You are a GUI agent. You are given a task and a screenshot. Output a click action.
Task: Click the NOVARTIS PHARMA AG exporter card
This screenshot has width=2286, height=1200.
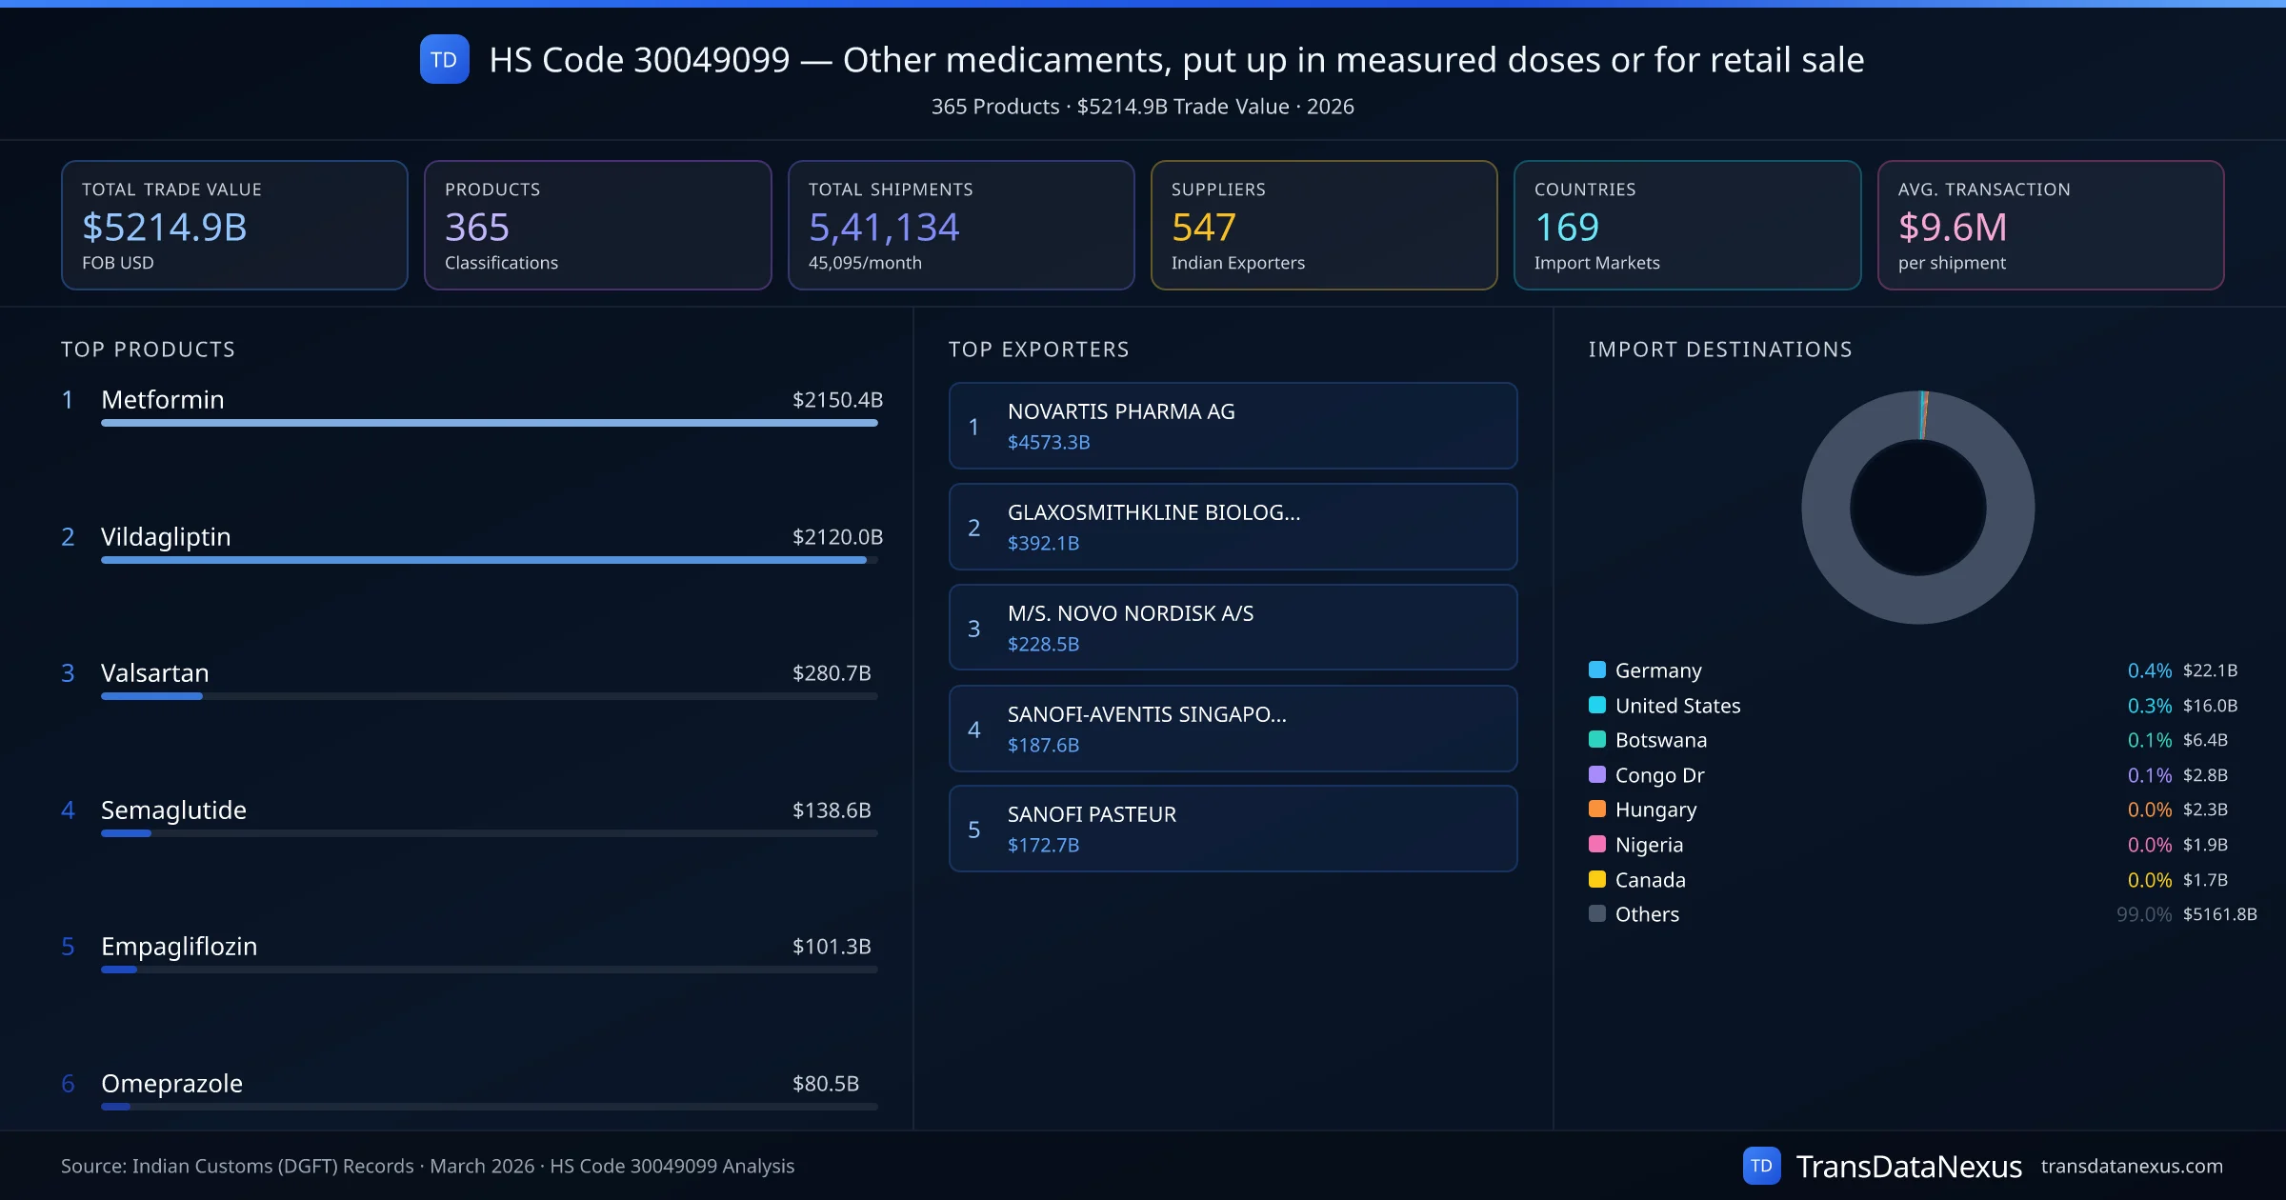(x=1233, y=426)
